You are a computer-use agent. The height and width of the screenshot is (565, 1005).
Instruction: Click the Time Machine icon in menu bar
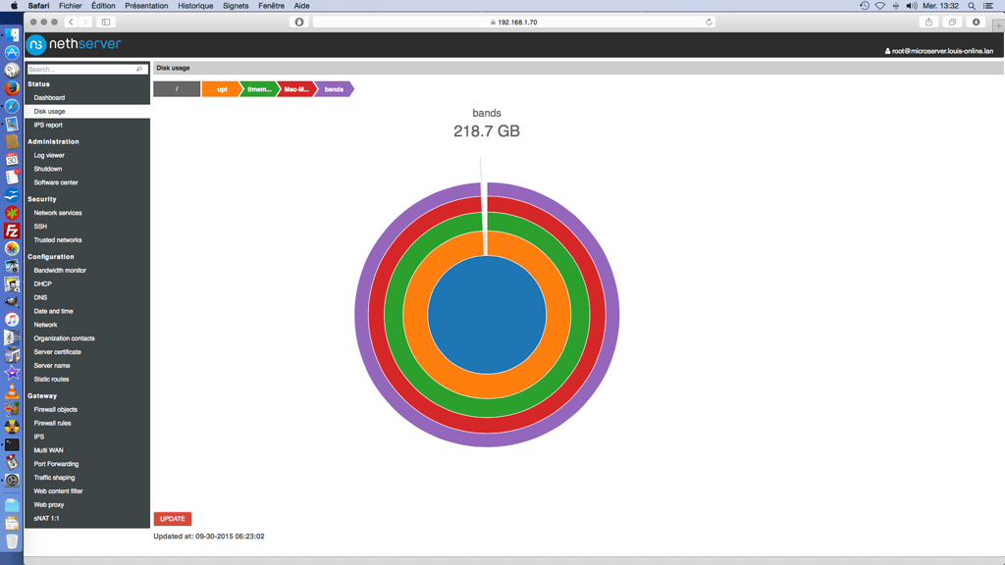pos(864,6)
